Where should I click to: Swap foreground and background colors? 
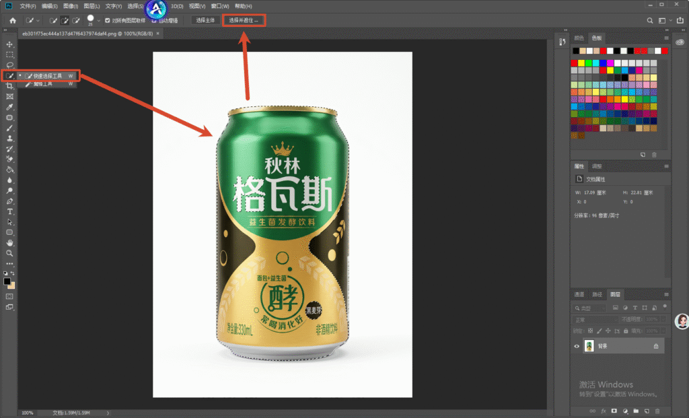12,273
